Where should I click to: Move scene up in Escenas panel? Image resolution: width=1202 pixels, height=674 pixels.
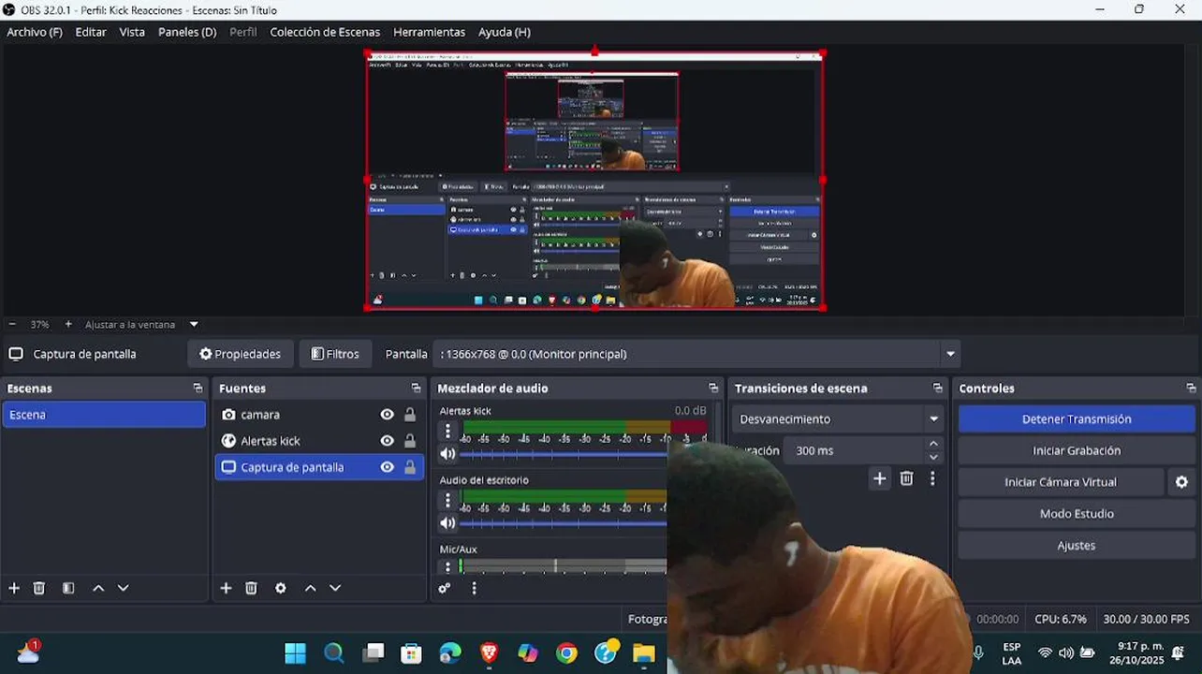[98, 588]
